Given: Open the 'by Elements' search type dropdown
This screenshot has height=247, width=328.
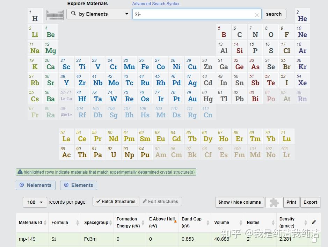Looking at the screenshot, I should 99,14.
